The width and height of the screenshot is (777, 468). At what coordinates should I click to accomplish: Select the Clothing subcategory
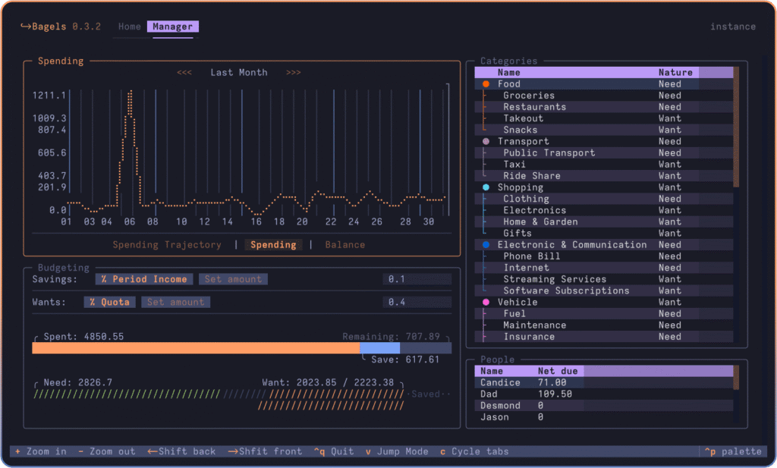(x=603, y=199)
